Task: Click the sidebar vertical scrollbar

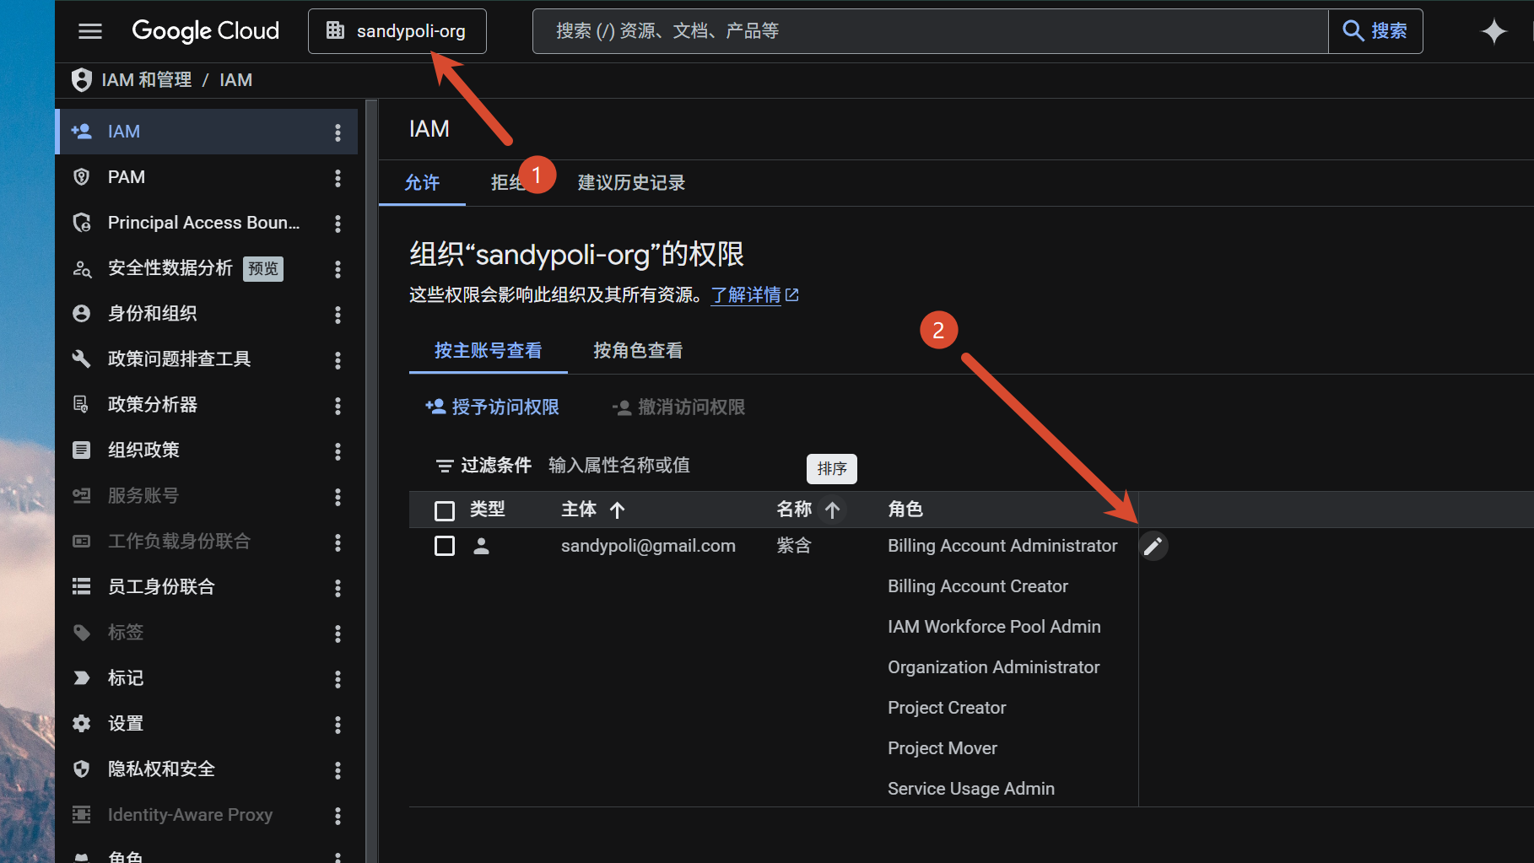Action: [371, 481]
